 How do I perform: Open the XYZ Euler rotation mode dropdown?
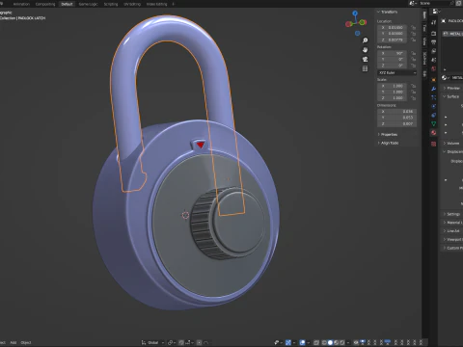coord(397,73)
